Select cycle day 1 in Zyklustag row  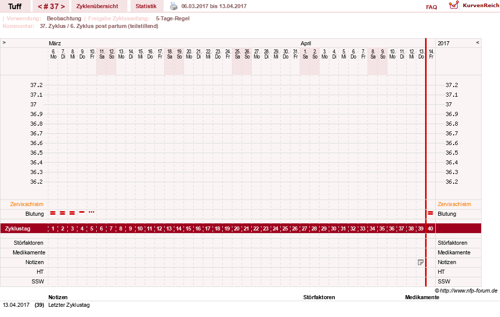pyautogui.click(x=53, y=228)
